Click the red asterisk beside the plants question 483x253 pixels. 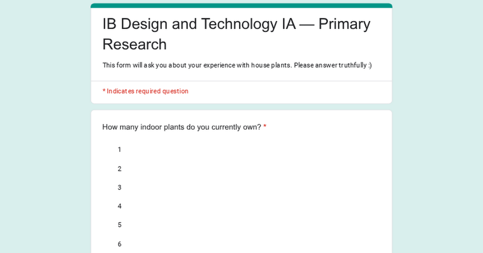click(265, 127)
